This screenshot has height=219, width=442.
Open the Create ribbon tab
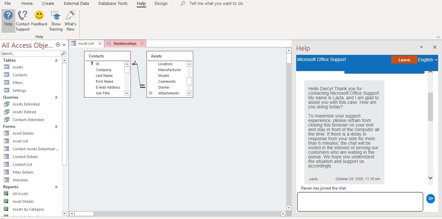(48, 3)
